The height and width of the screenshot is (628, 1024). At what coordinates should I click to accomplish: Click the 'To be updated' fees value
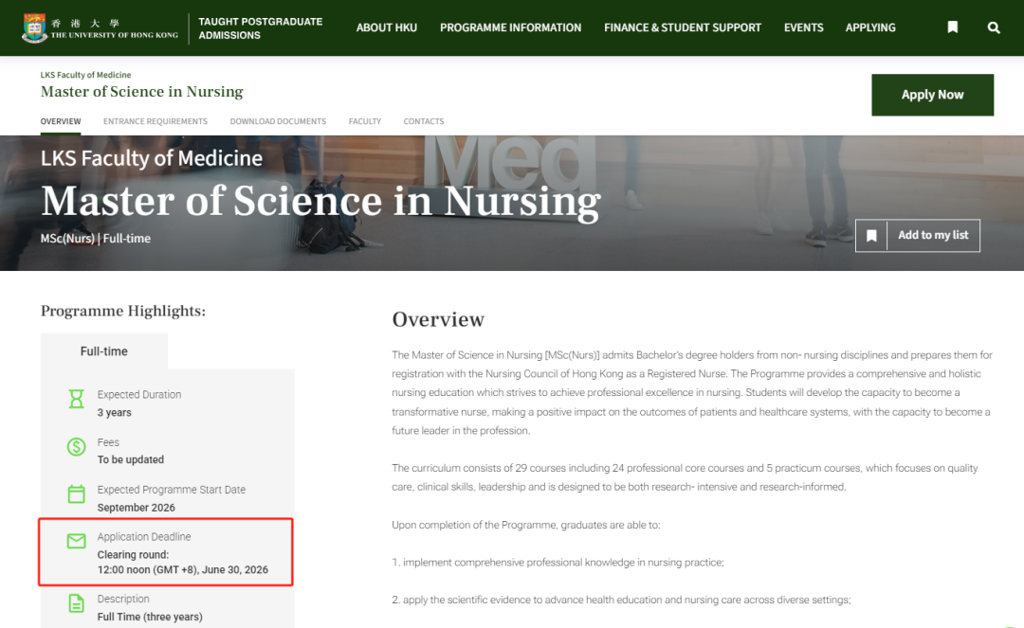131,459
